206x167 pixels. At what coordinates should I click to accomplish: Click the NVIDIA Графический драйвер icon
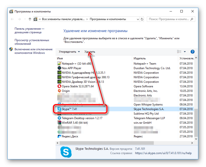(x=59, y=77)
